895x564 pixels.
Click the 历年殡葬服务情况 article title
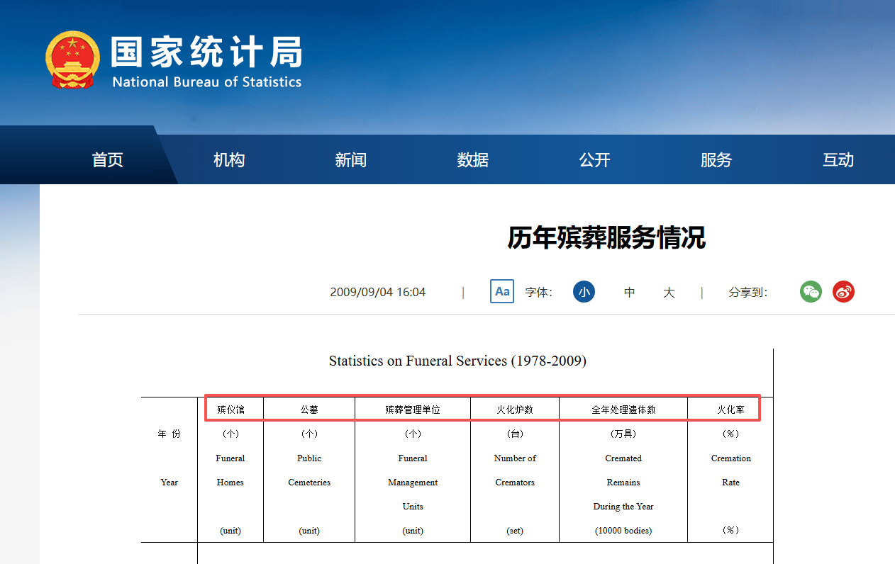[606, 239]
